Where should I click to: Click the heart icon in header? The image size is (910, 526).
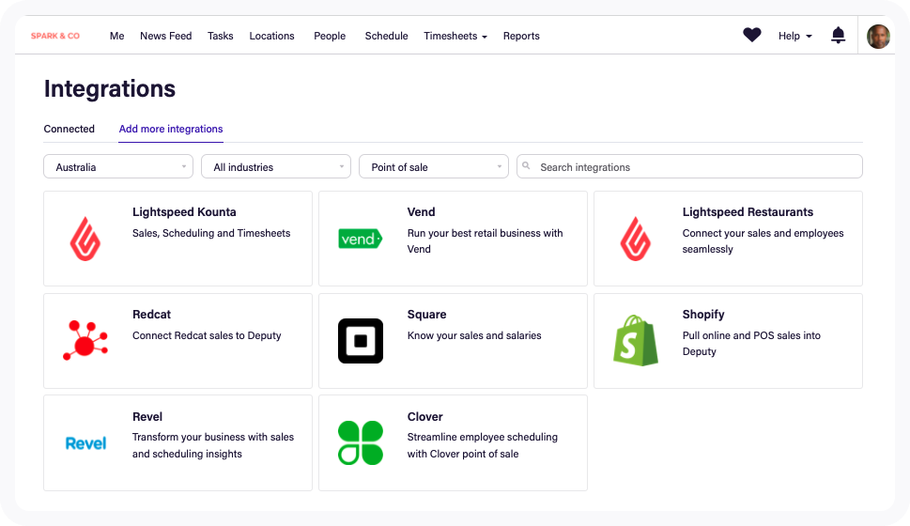pos(751,36)
